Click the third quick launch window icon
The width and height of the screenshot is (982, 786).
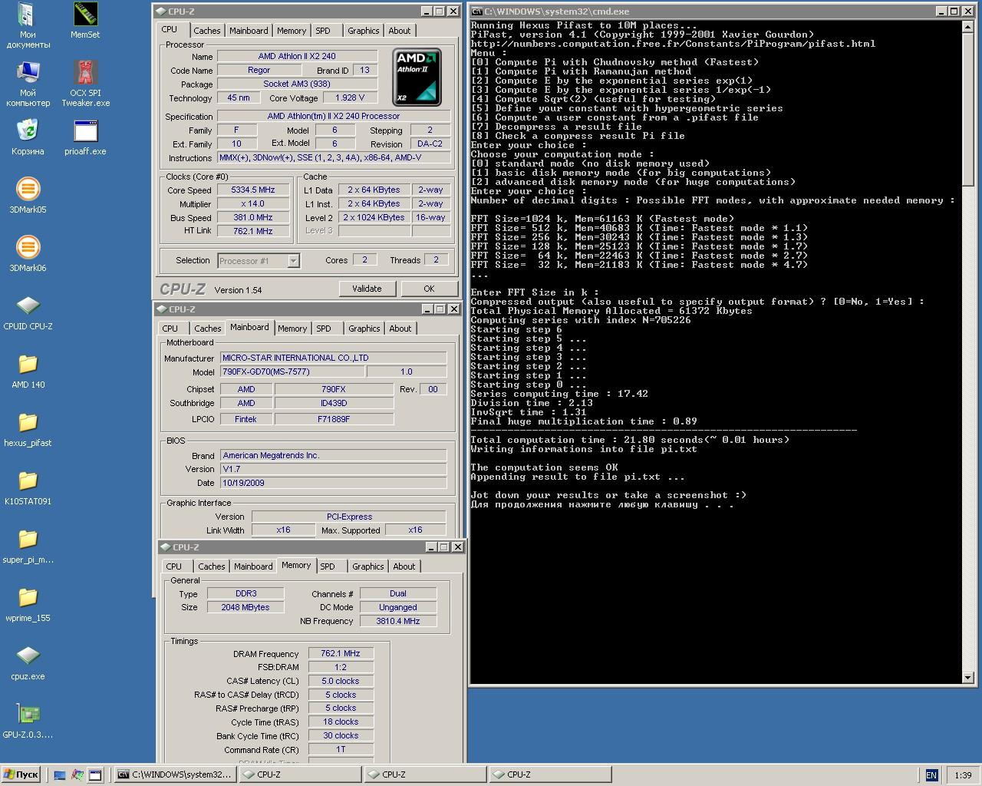point(95,775)
